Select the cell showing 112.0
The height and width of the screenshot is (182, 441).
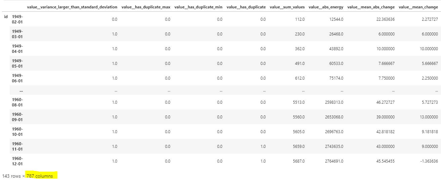(299, 19)
